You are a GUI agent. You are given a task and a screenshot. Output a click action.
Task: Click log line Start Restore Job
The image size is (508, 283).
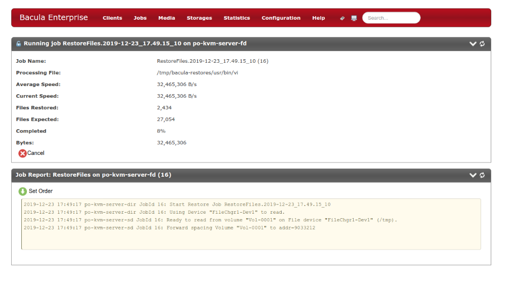(x=177, y=205)
